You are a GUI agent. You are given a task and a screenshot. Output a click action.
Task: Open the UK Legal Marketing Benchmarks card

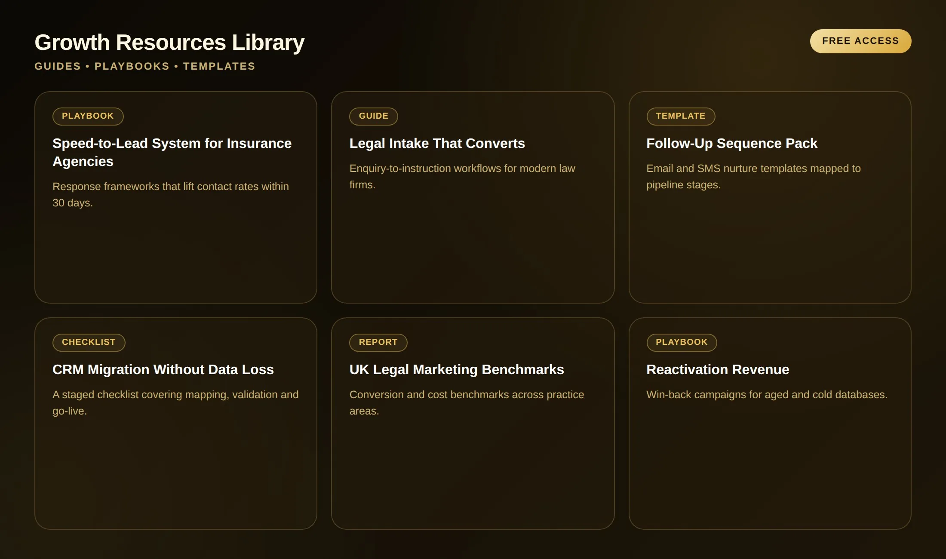(x=473, y=424)
